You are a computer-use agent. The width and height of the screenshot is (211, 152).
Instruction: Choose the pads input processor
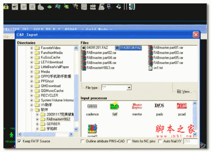[x=159, y=110]
